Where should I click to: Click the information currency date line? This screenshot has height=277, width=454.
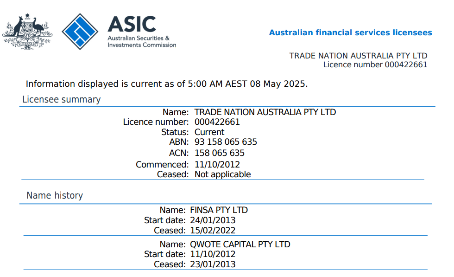pos(167,84)
